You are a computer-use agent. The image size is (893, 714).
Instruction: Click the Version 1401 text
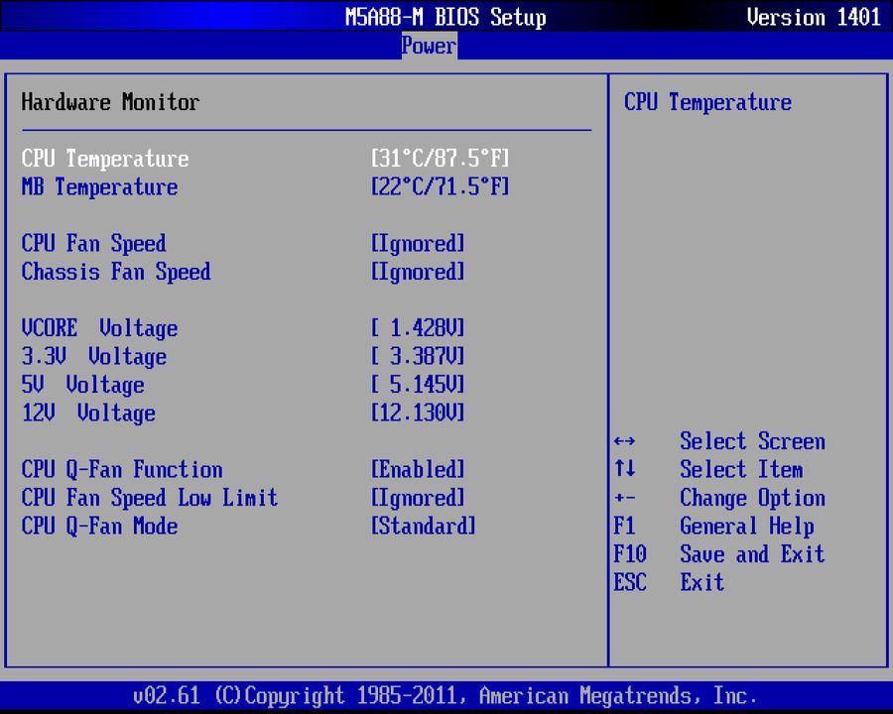814,17
